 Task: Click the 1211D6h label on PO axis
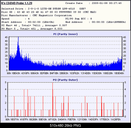click(82, 120)
